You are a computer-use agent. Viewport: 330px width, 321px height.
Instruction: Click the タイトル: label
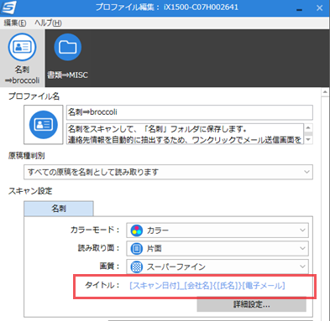click(102, 285)
